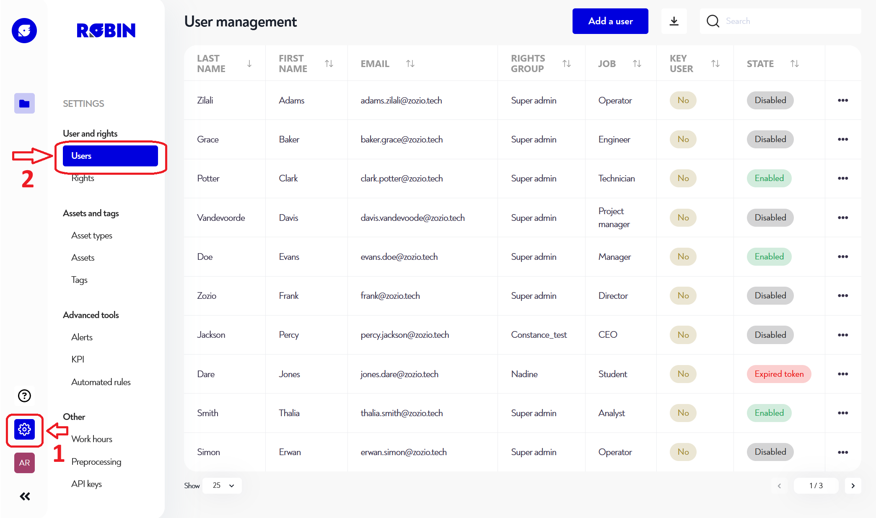Click Expired token badge for Dare Jones
Image resolution: width=876 pixels, height=518 pixels.
779,374
